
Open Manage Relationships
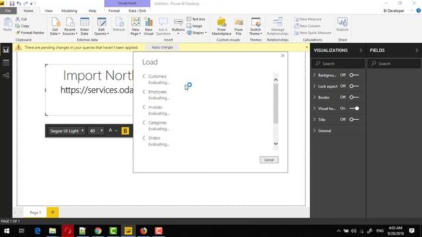pyautogui.click(x=278, y=26)
